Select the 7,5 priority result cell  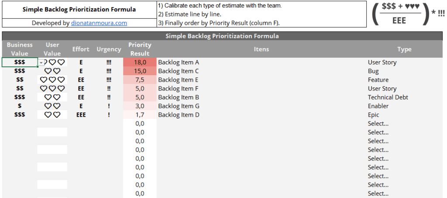[x=140, y=80]
